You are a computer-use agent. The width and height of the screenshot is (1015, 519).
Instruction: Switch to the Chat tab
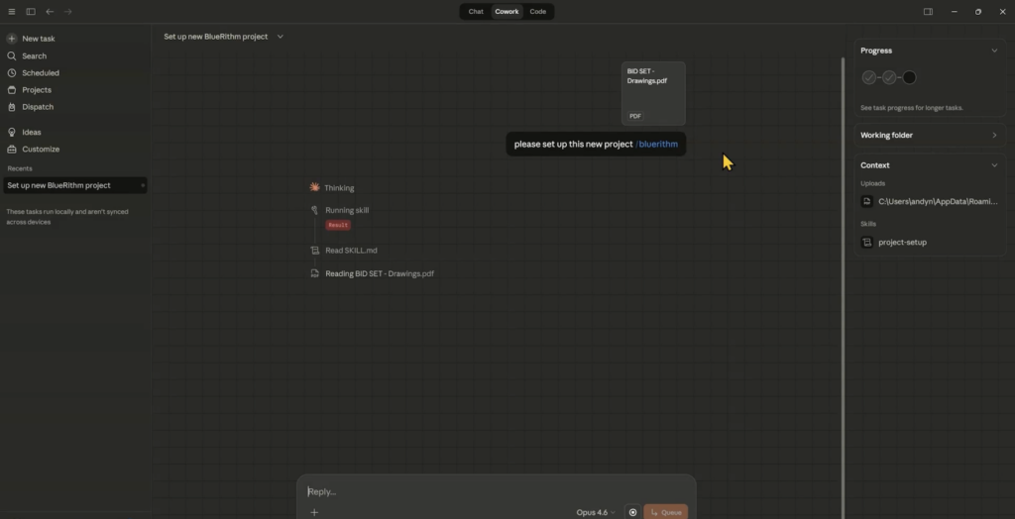coord(476,12)
